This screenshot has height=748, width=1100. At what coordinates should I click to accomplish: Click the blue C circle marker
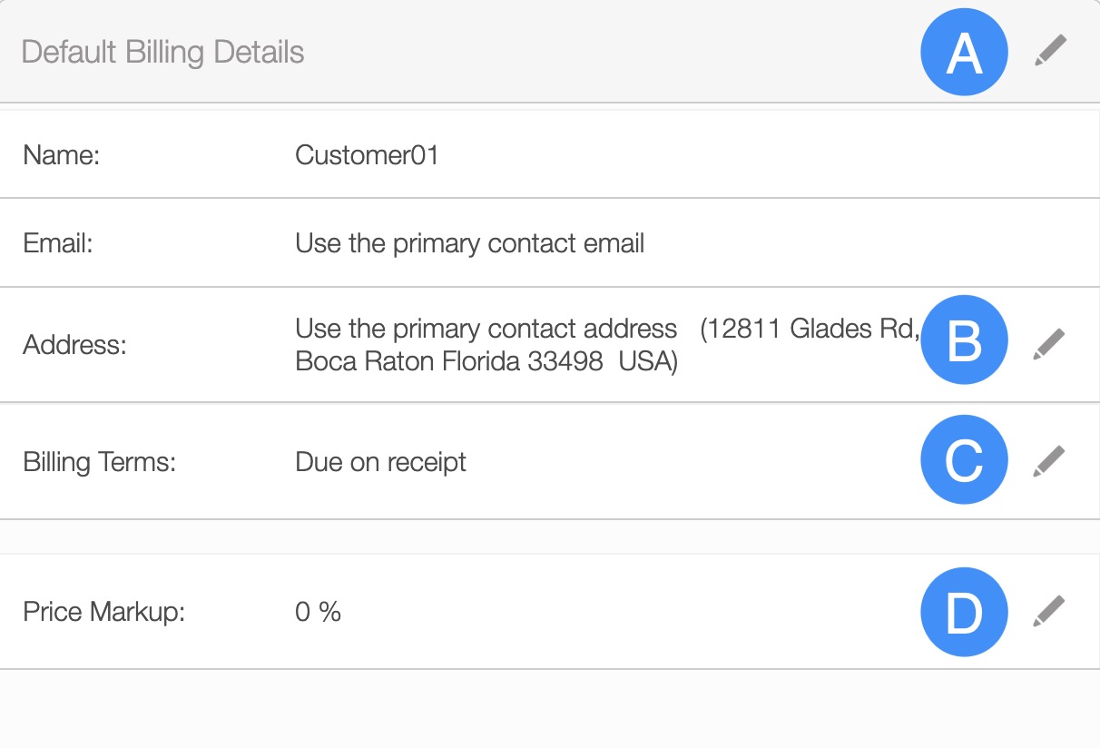pos(964,459)
